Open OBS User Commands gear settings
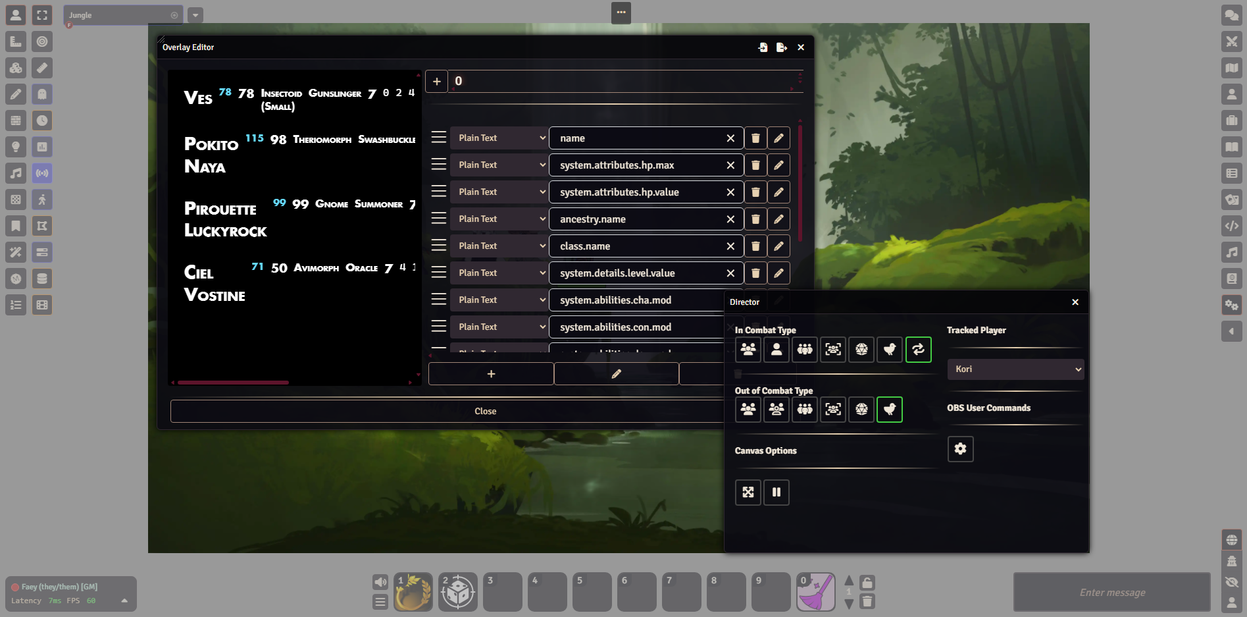The image size is (1247, 617). pyautogui.click(x=961, y=449)
